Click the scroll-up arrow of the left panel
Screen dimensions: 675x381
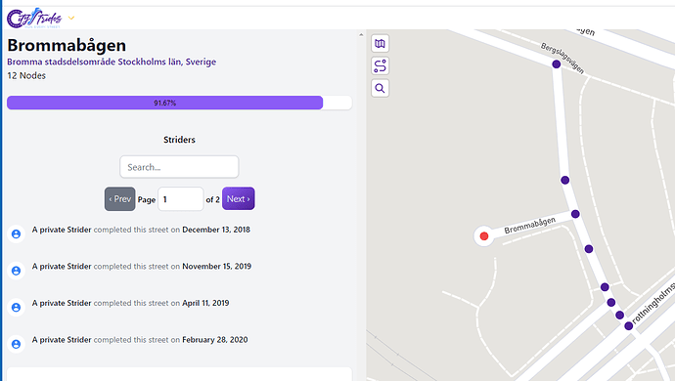(361, 35)
